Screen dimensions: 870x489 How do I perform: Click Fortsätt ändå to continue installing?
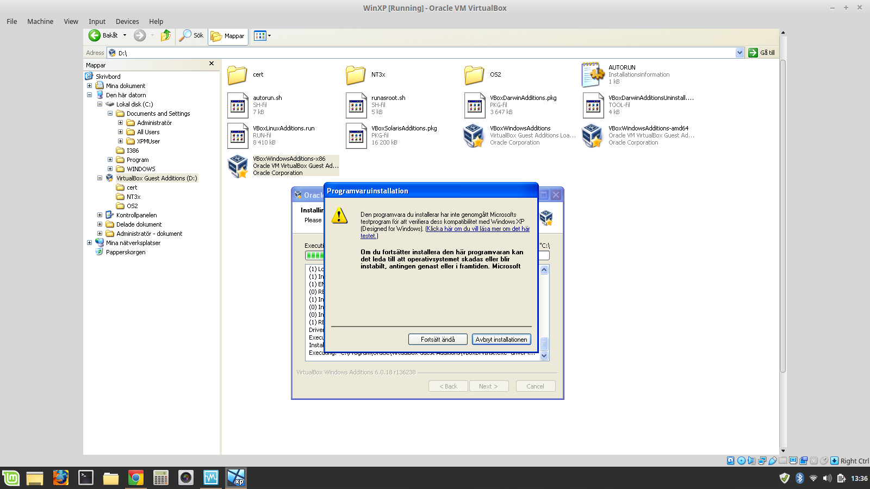pyautogui.click(x=438, y=340)
